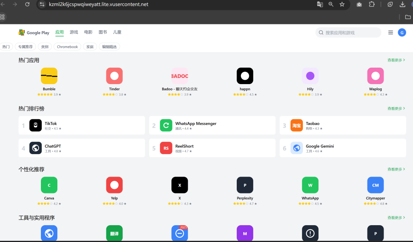Reload the page in the browser

pyautogui.click(x=27, y=4)
